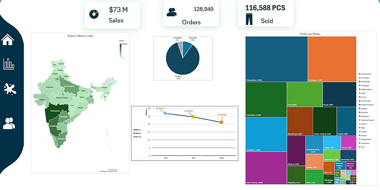
Task: Click the Home icon in sidebar
Action: pyautogui.click(x=8, y=39)
